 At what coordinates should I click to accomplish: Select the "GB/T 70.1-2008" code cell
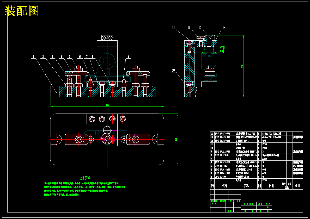225,155
